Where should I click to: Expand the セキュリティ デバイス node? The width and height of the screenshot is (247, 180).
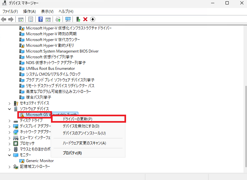9,103
